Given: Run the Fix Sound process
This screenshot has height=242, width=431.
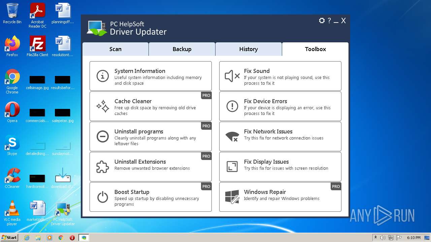Looking at the screenshot, I should pyautogui.click(x=280, y=76).
